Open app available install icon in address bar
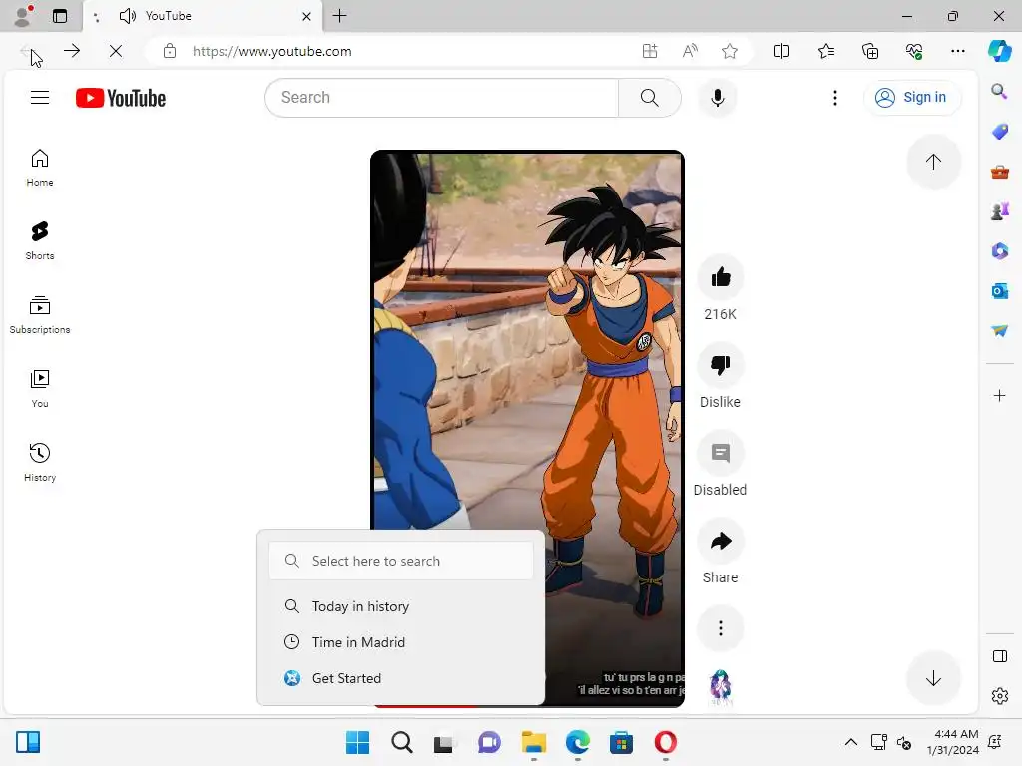Viewport: 1022px width, 766px height. click(649, 51)
